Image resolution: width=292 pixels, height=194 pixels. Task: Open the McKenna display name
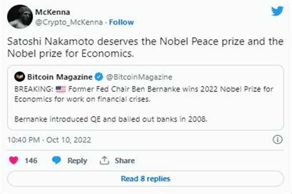pyautogui.click(x=51, y=12)
